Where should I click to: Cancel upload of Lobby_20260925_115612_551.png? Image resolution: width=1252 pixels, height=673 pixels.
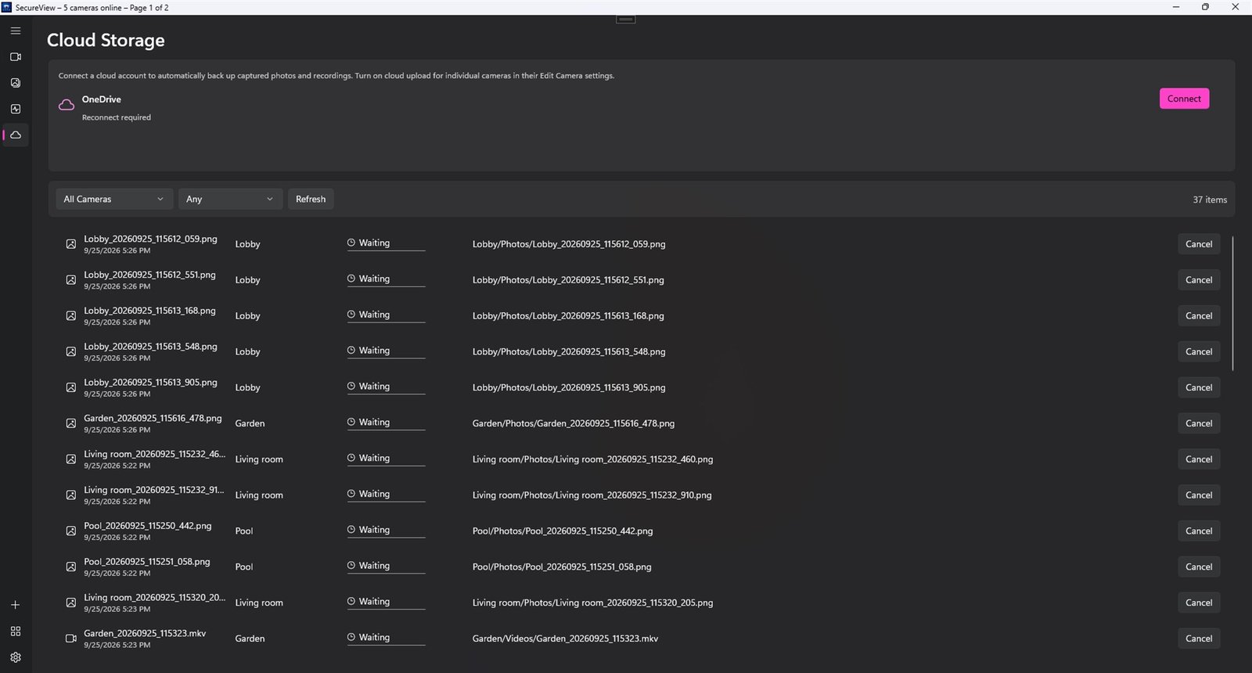coord(1199,280)
